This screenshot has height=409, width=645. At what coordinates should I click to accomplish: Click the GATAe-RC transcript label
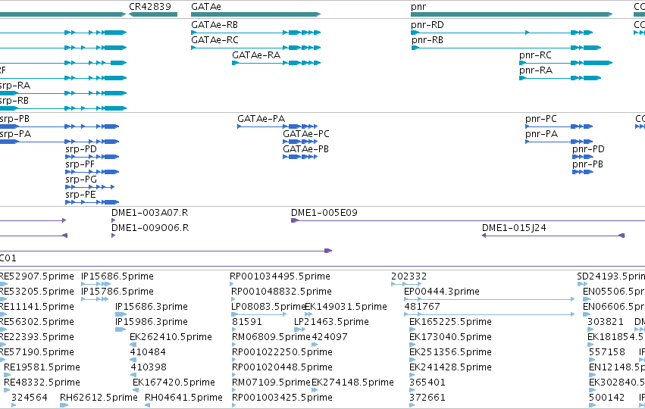pyautogui.click(x=214, y=40)
